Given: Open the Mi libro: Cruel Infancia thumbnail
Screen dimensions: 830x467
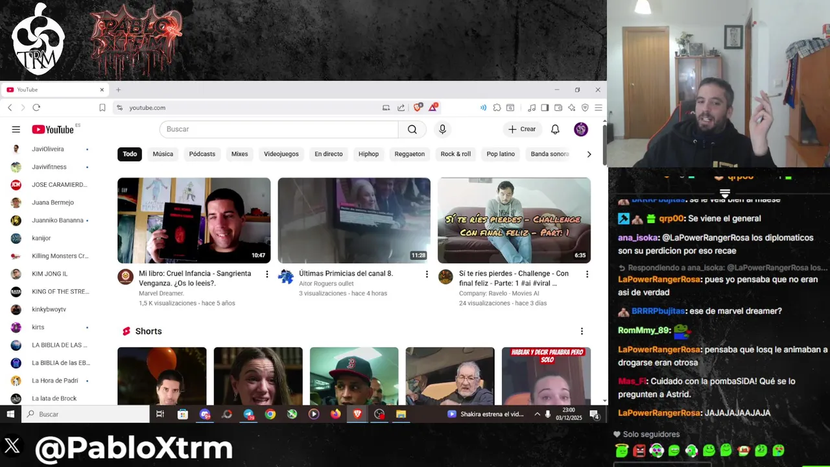Looking at the screenshot, I should click(194, 221).
